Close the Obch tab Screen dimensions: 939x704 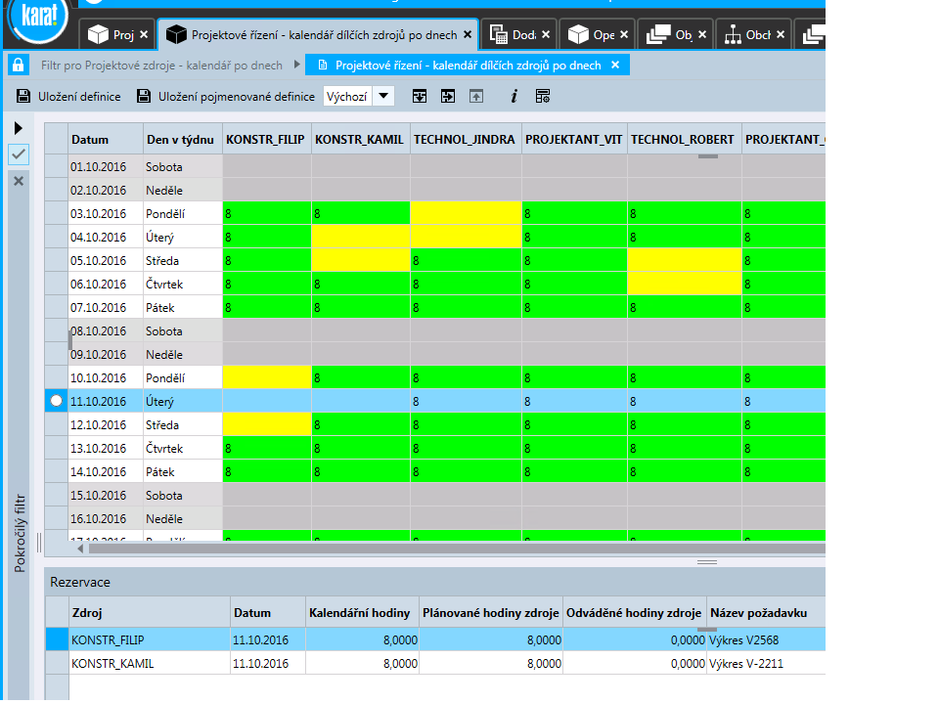point(781,35)
